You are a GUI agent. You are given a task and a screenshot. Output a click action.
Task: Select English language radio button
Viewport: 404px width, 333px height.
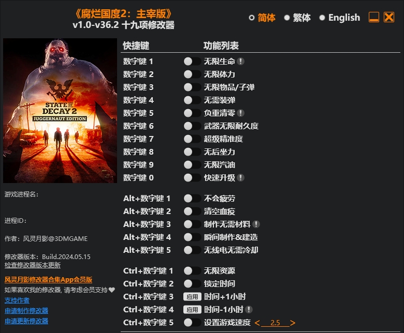(x=322, y=18)
